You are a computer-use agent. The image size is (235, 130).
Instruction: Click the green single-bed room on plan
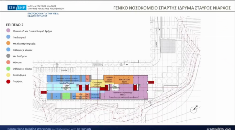66,96
